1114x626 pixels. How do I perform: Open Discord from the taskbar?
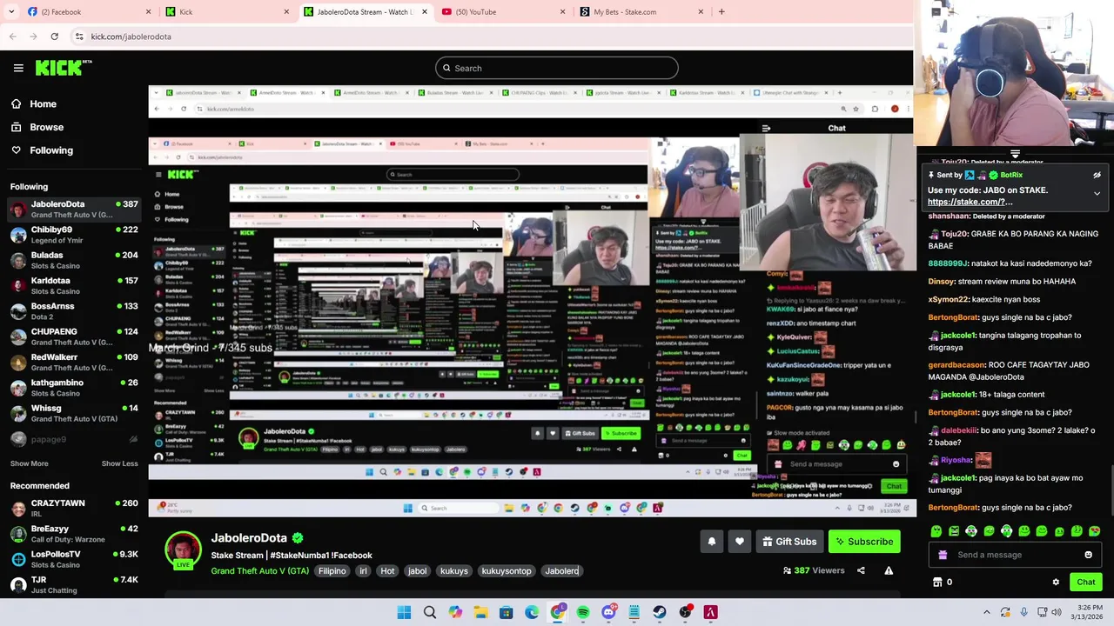(608, 612)
